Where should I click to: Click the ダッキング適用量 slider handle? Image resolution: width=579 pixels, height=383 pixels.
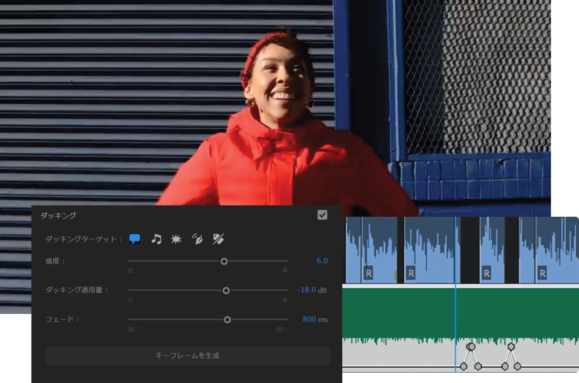pos(226,291)
